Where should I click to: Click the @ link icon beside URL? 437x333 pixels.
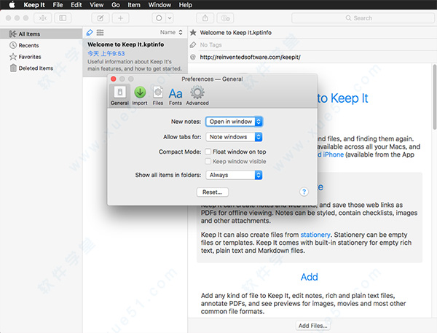point(192,57)
